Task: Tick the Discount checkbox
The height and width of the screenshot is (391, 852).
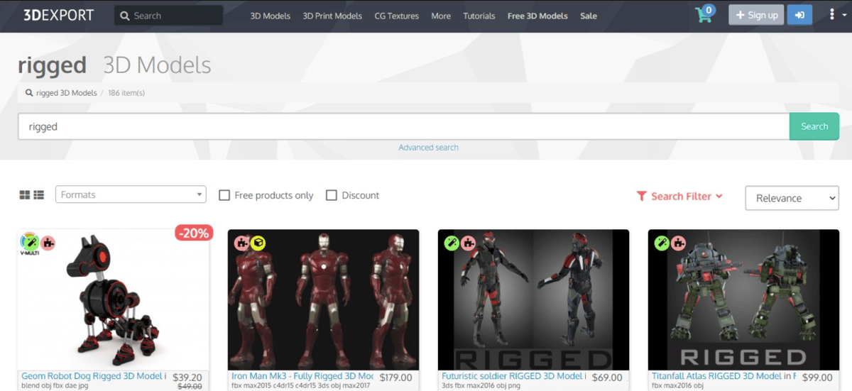Action: click(331, 195)
